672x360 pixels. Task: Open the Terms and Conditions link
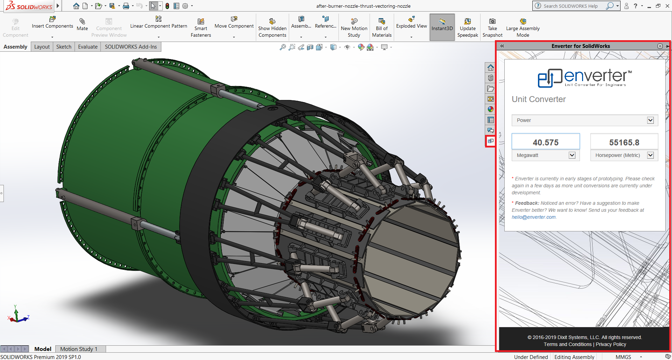click(568, 344)
